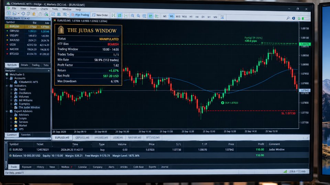Open the Insert menu
This screenshot has height=185, width=330.
33,9
